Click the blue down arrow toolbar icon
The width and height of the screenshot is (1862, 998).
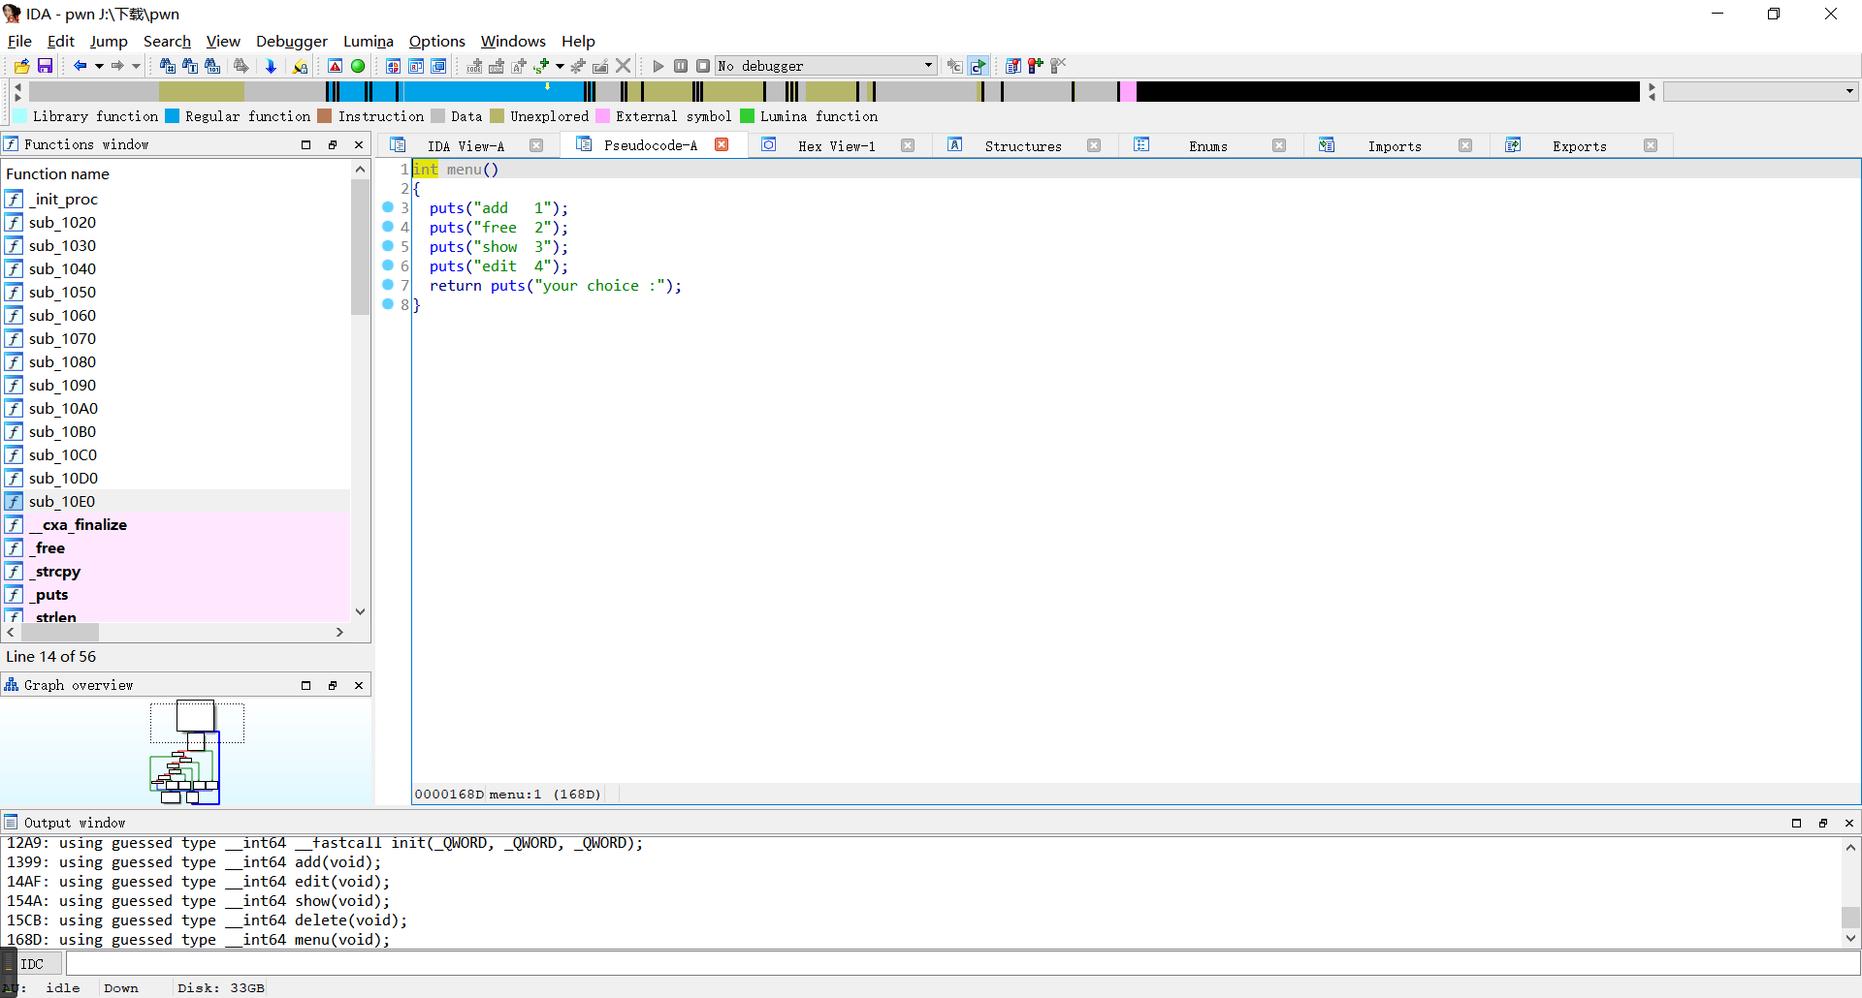[271, 66]
